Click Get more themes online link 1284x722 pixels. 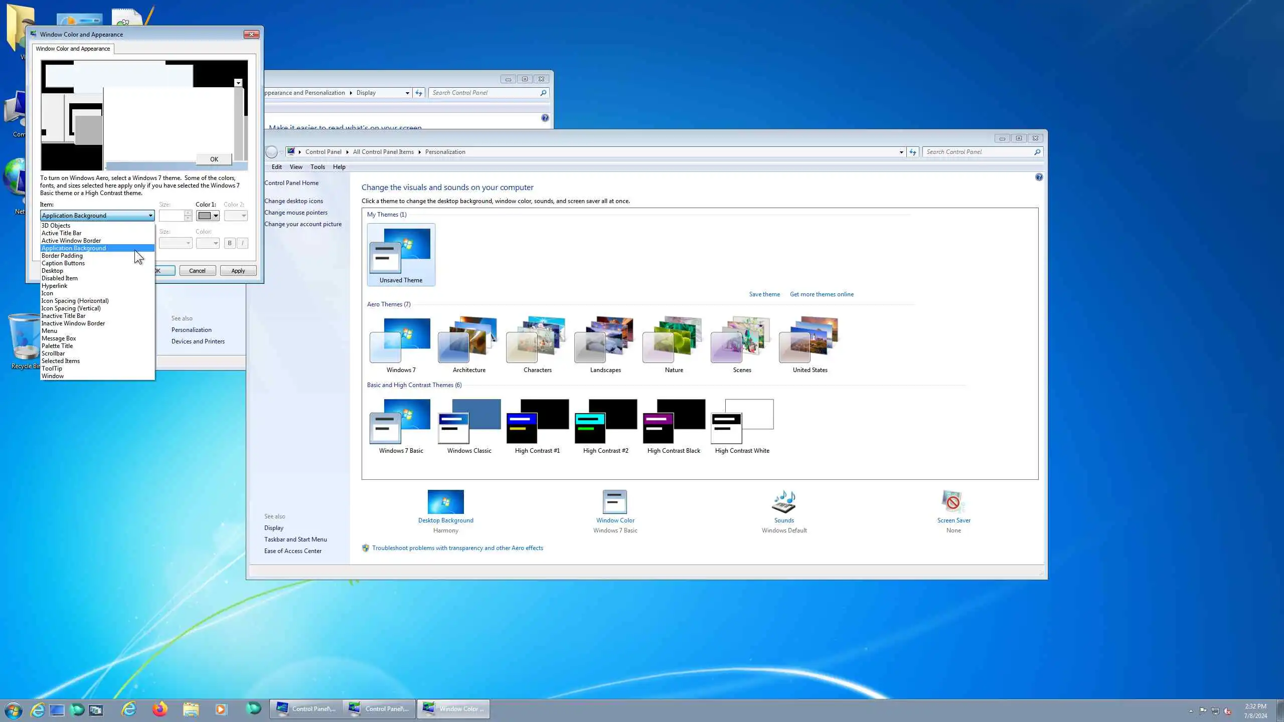click(822, 294)
